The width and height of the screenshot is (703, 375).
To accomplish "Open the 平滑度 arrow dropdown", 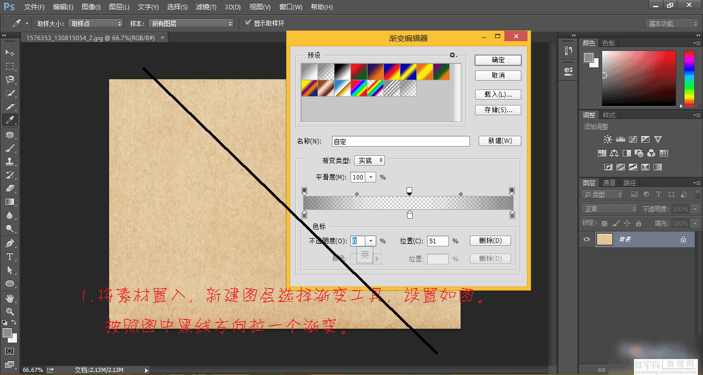I will point(371,177).
